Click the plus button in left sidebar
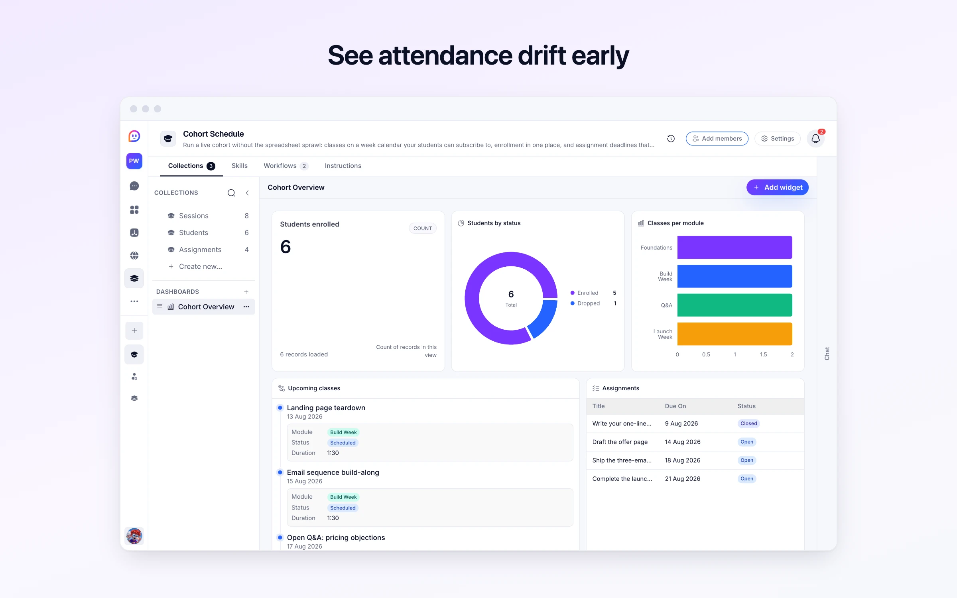 [134, 330]
